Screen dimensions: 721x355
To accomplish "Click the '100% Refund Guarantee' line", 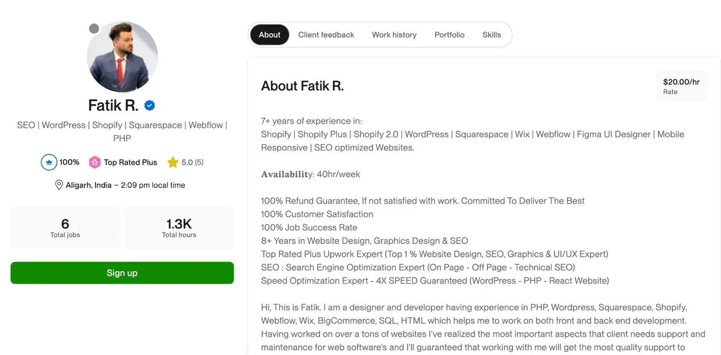I will tap(422, 201).
